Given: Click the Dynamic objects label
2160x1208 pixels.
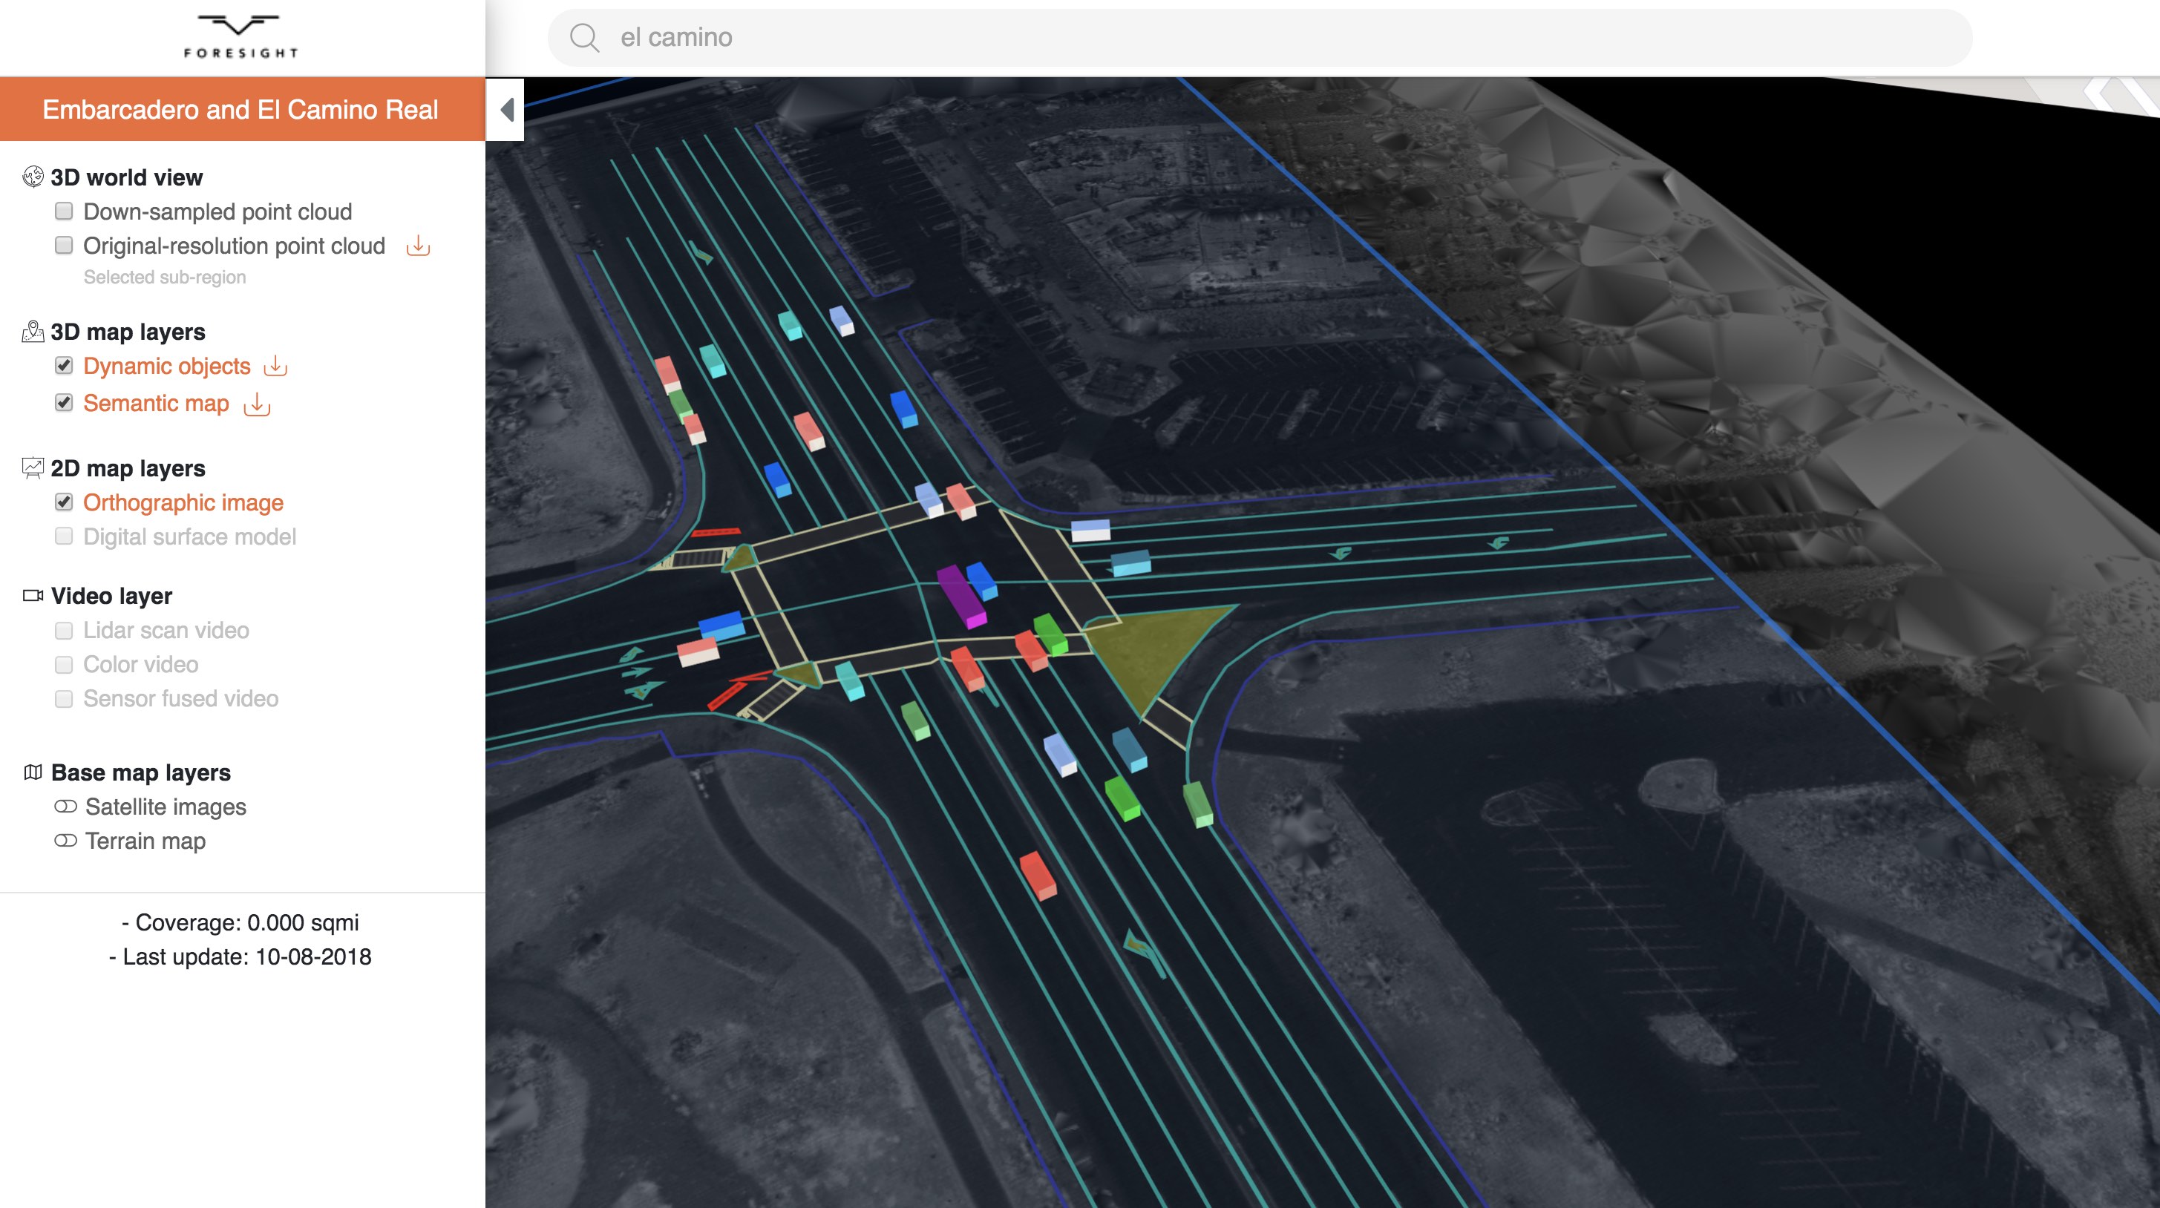Looking at the screenshot, I should coord(167,367).
